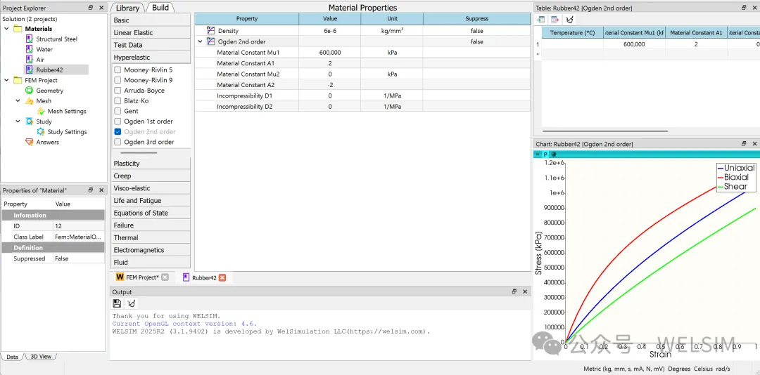Screen dimensions: 760x375
Task: Click the settings icon on chart toolbar
Action: pos(554,154)
